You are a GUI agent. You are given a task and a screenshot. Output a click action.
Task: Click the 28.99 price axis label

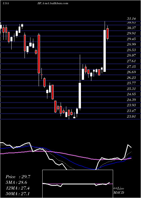click(131, 44)
